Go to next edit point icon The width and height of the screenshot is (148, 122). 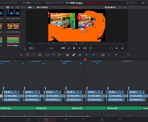point(117,48)
